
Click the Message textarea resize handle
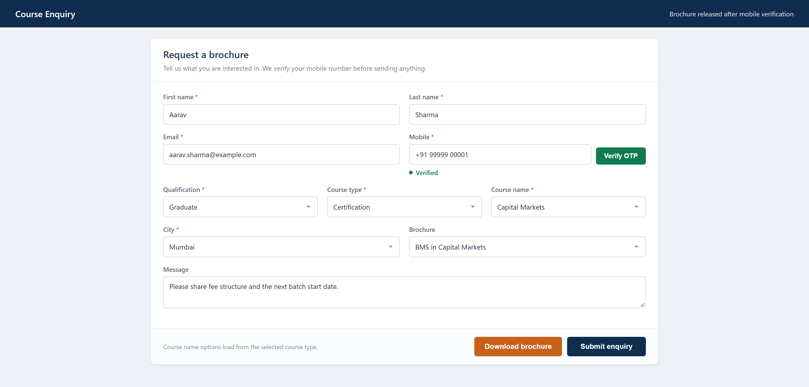642,305
